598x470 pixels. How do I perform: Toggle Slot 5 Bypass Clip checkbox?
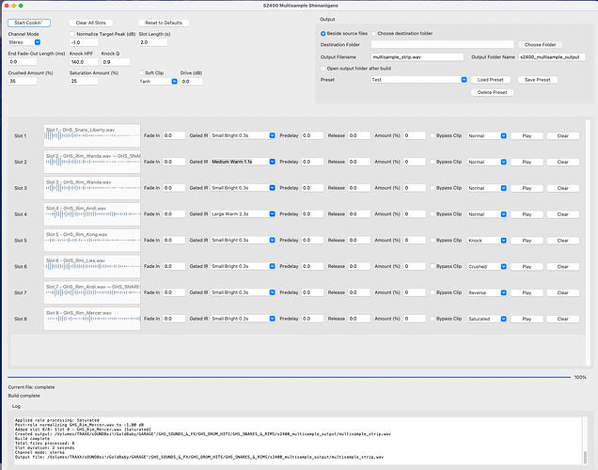coord(433,240)
